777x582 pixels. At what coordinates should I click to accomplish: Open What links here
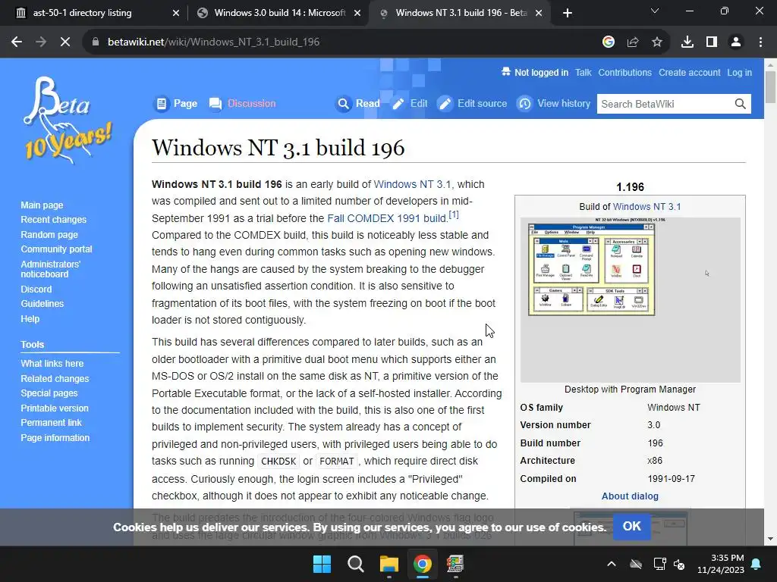click(x=52, y=363)
